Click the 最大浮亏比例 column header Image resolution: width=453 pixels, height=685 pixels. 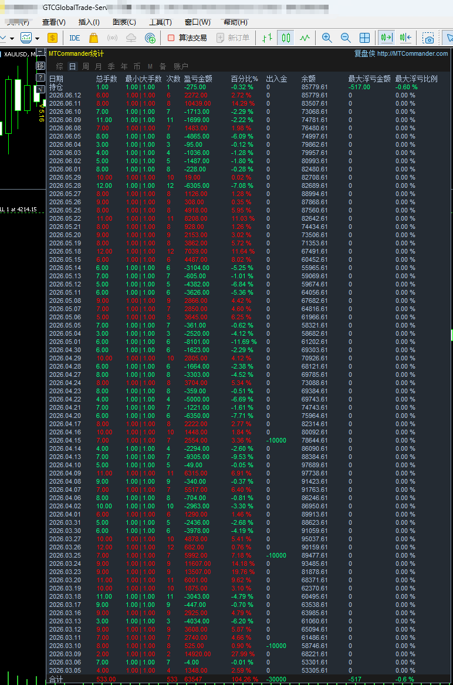416,79
